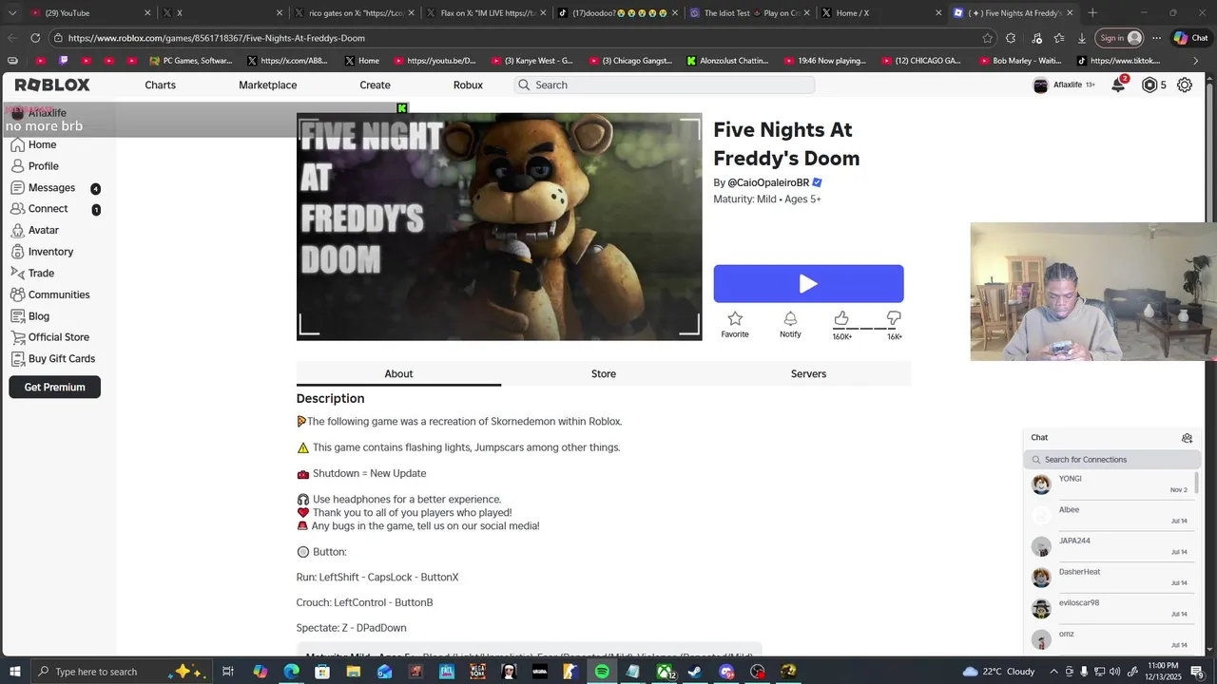Open Create in top menu
Viewport: 1217px width, 684px height.
coord(375,85)
